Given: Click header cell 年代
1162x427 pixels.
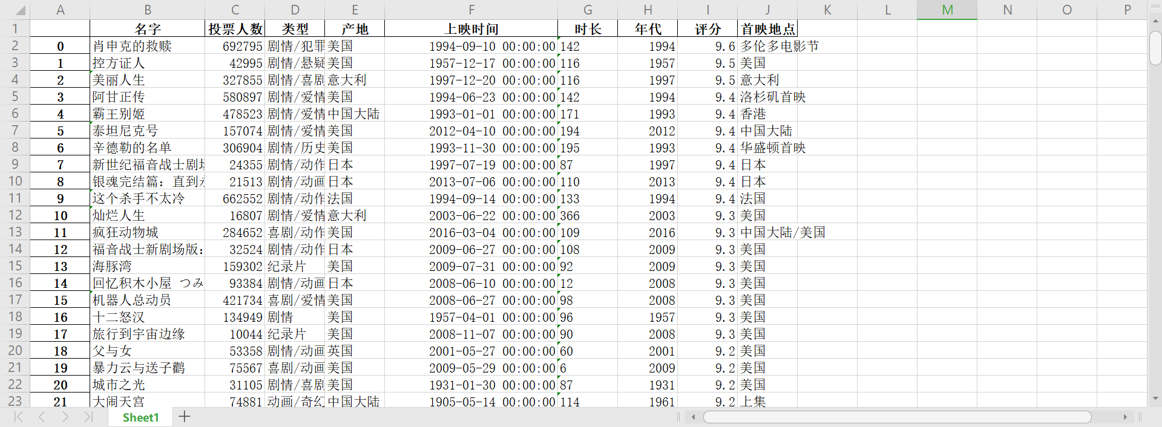Looking at the screenshot, I should tap(648, 28).
